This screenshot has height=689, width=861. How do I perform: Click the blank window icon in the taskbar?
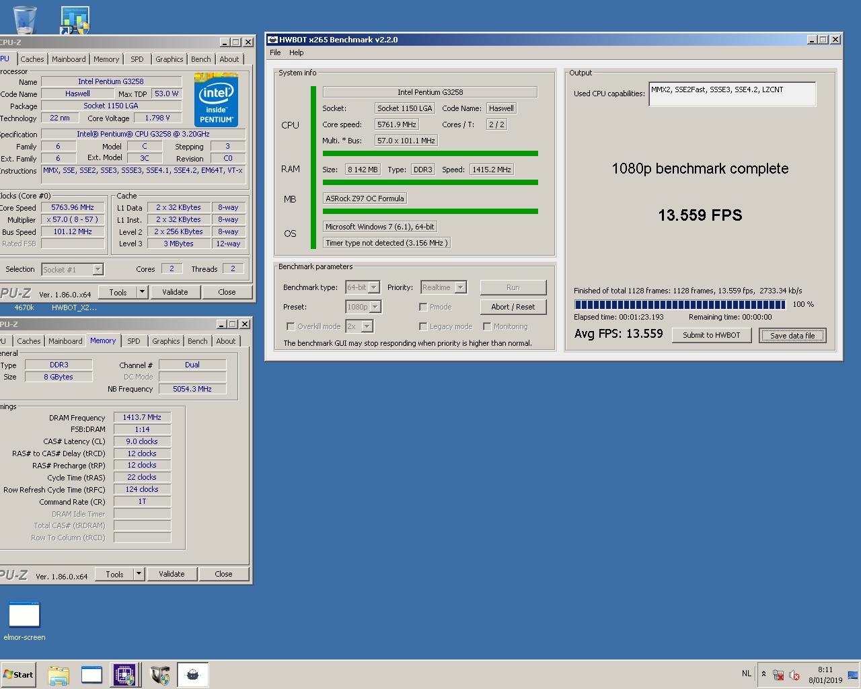pos(91,675)
